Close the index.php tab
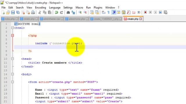The width and height of the screenshot is (186, 104). [17, 19]
